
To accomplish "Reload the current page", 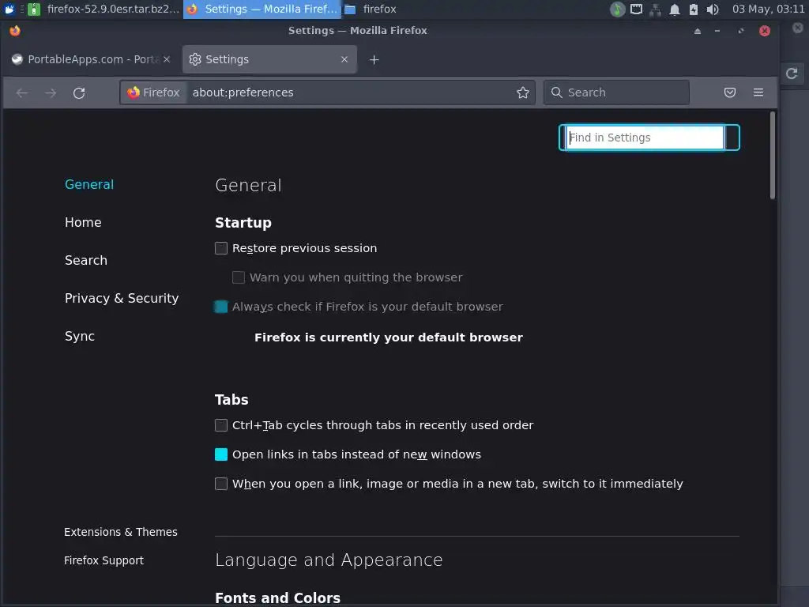I will tap(79, 93).
